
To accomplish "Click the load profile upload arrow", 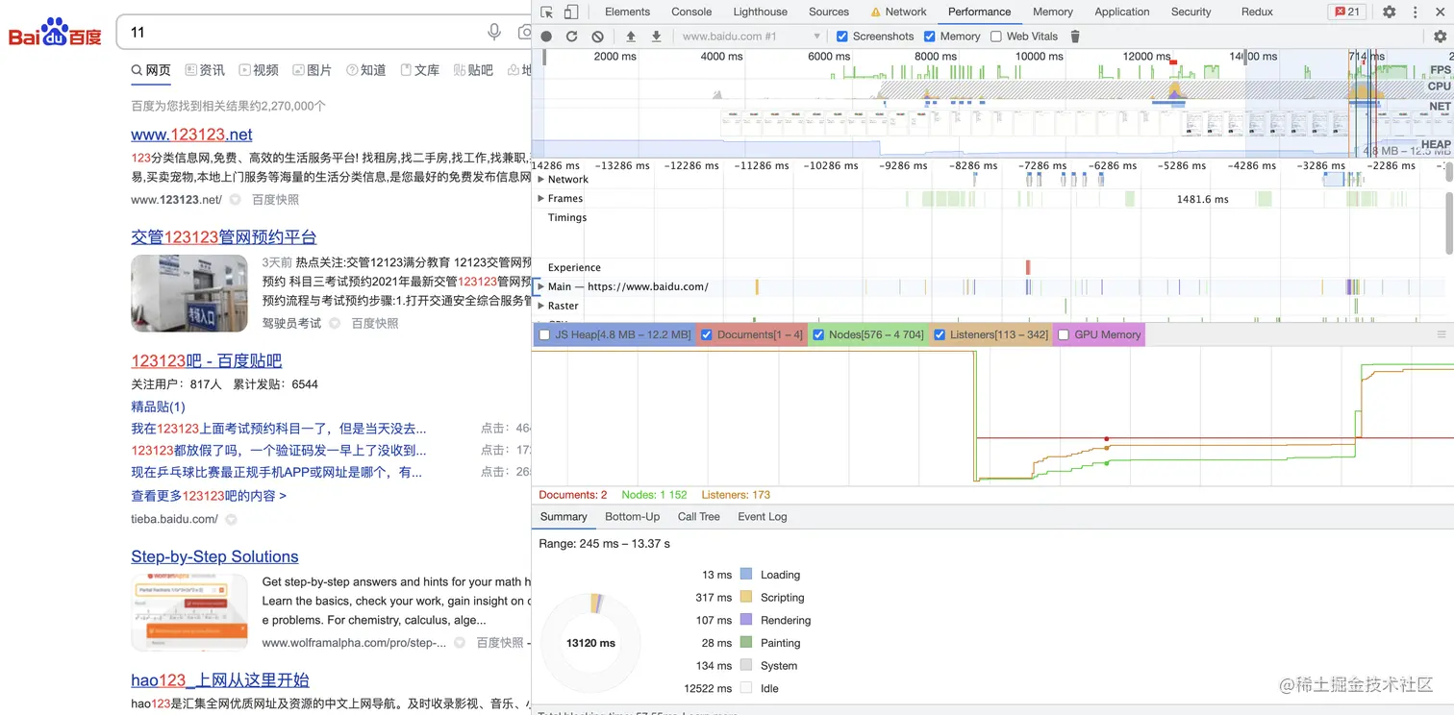I will click(631, 37).
